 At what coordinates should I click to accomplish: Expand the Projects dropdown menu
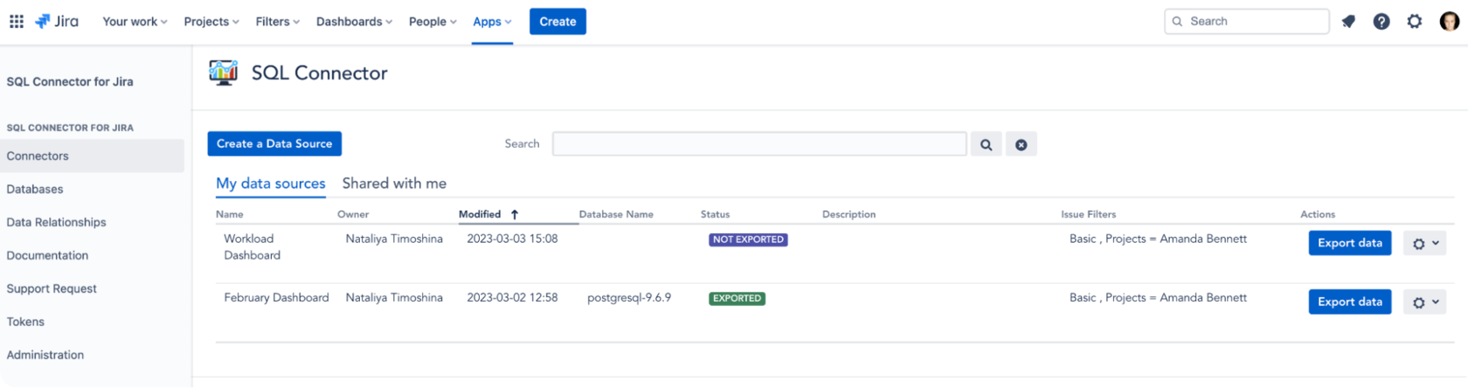(211, 22)
